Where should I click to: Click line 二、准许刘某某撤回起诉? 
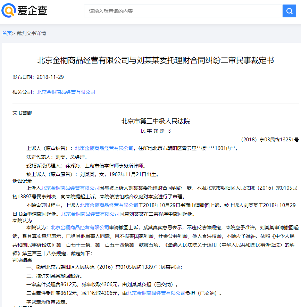pyautogui.click(x=55, y=276)
